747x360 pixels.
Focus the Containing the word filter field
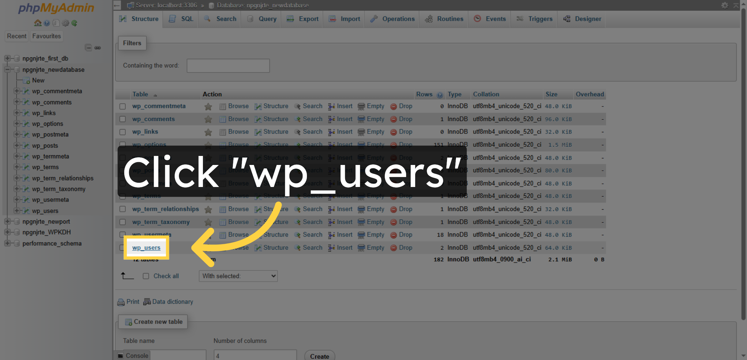click(x=228, y=66)
